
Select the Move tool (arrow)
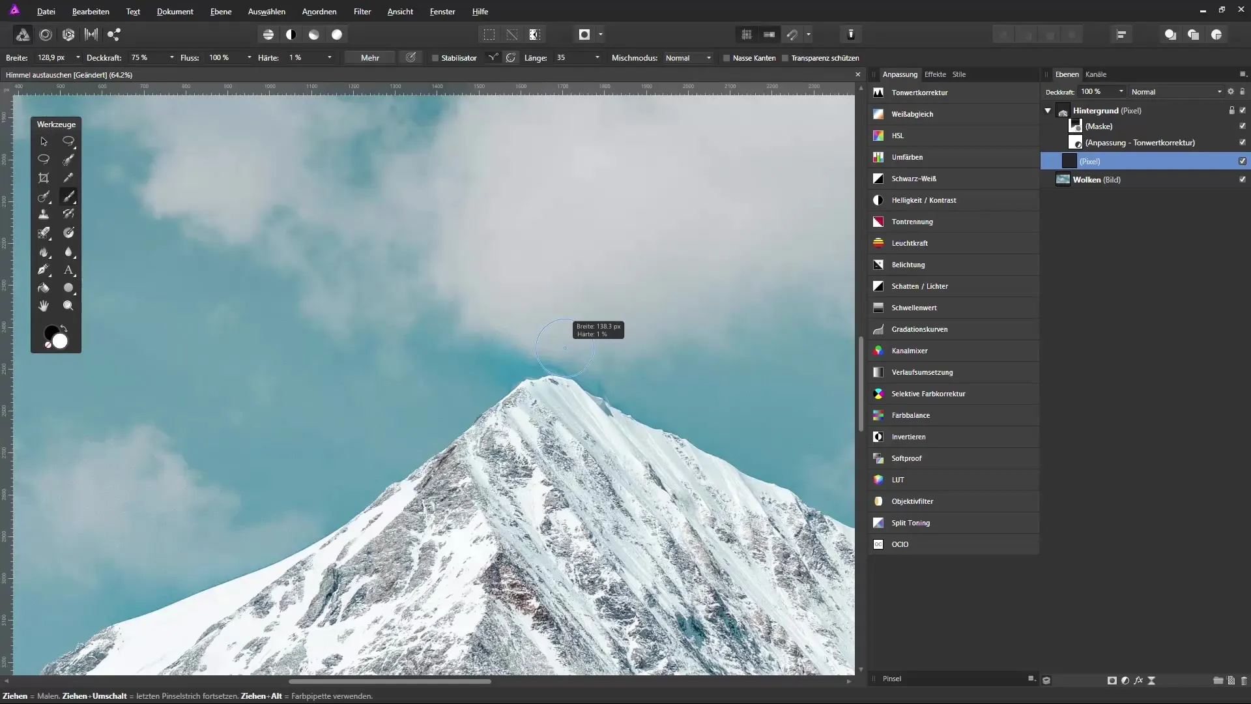[44, 141]
